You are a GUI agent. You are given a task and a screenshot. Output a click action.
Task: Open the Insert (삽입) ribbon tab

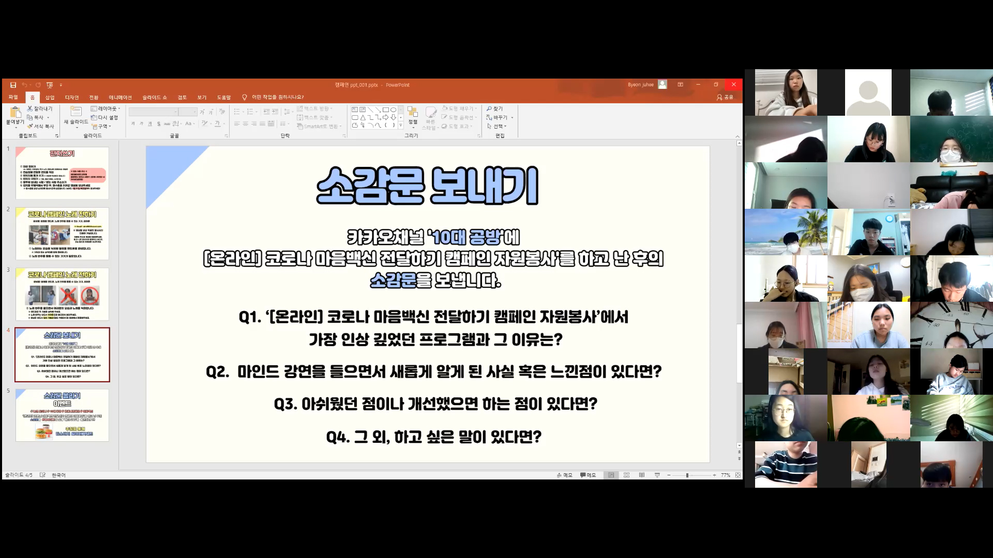click(x=50, y=97)
